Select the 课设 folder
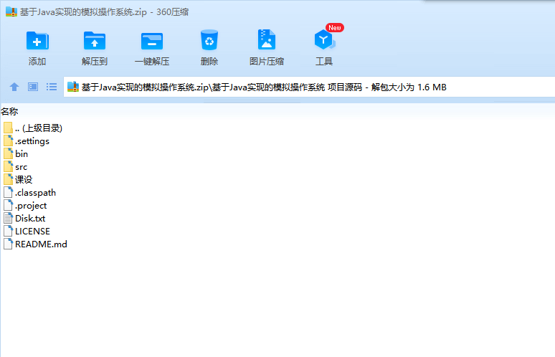This screenshot has height=357, width=555. (x=18, y=180)
